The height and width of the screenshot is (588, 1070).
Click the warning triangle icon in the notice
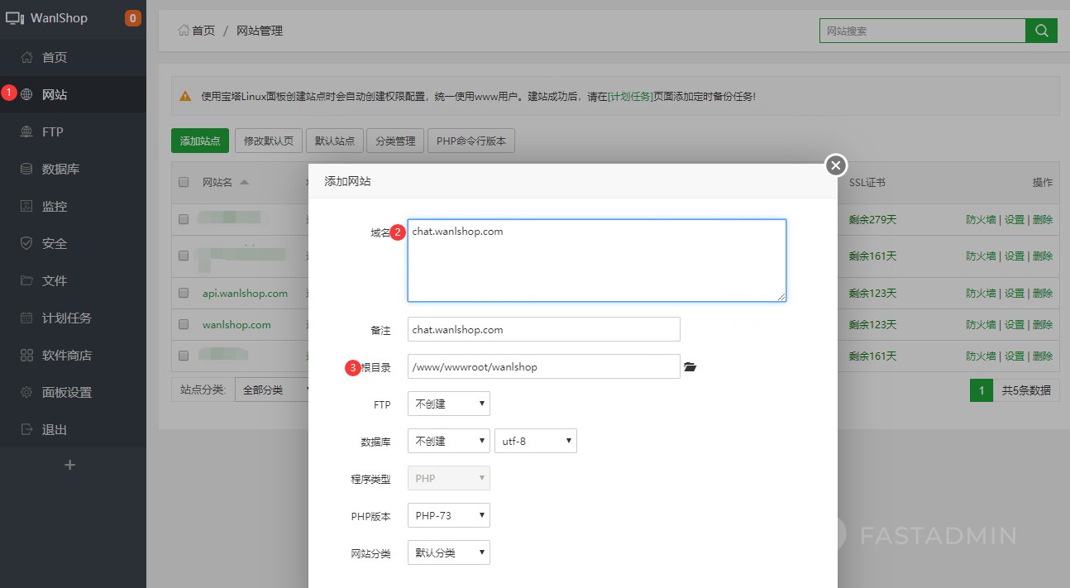[x=185, y=96]
